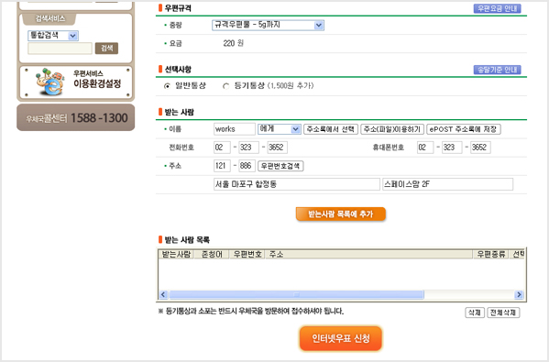Click the postal code field 121
The height and width of the screenshot is (362, 549).
[x=222, y=166]
